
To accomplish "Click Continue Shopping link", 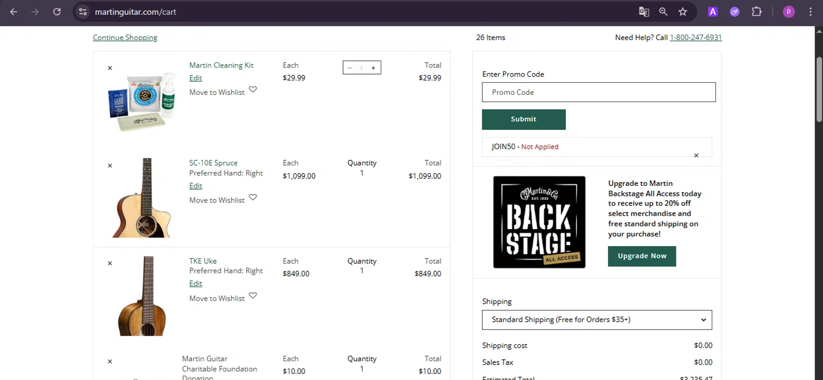I will [x=125, y=37].
